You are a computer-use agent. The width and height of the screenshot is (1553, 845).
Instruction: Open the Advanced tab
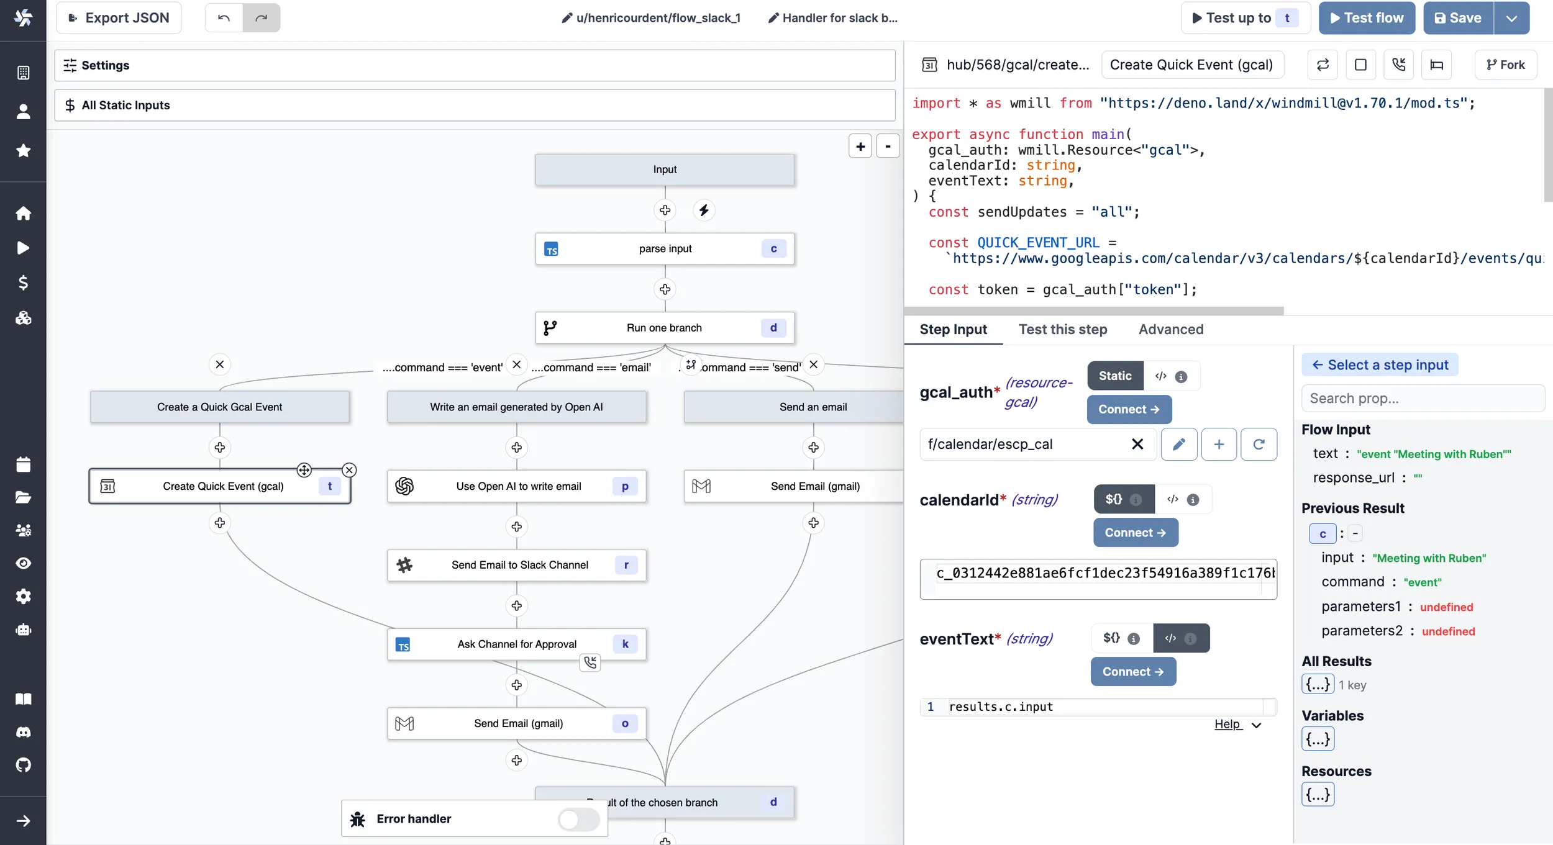point(1171,330)
